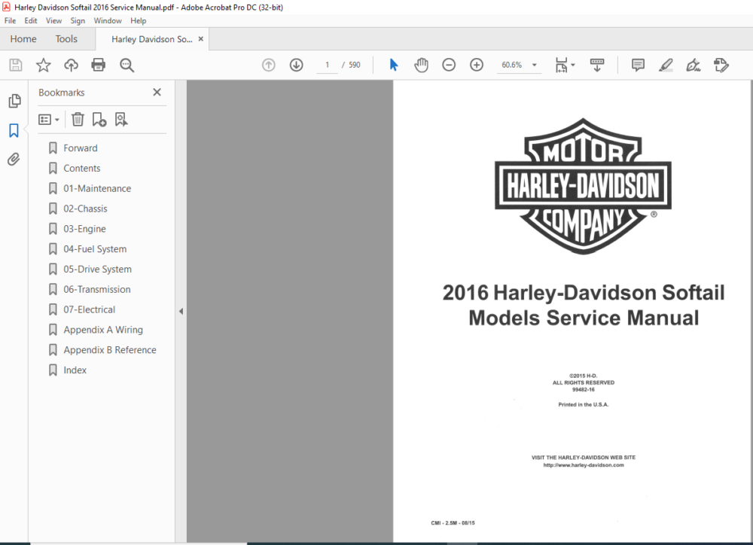
Task: Open Appendix A Wiring bookmark
Action: point(102,330)
